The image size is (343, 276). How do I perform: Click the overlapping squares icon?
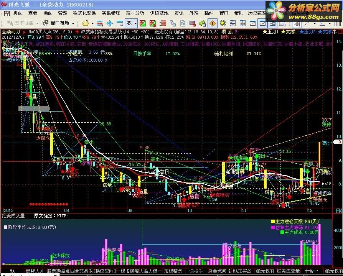[x=173, y=23]
